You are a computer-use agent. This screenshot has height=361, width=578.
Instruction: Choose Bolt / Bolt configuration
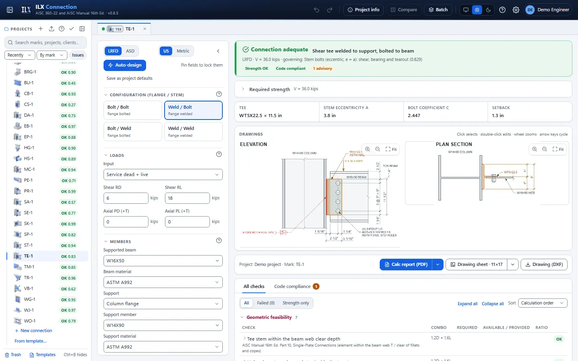click(x=132, y=110)
